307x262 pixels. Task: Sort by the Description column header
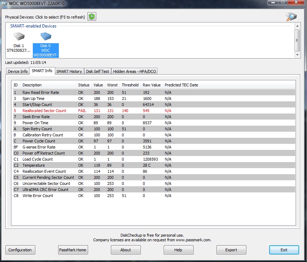point(48,85)
